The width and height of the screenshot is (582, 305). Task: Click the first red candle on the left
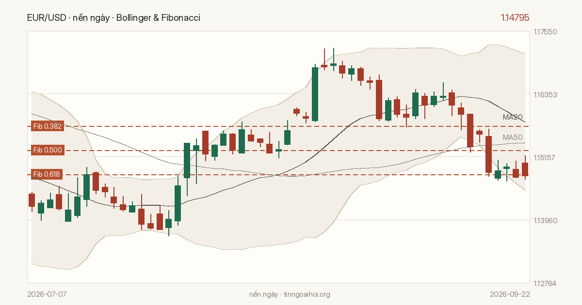(32, 200)
